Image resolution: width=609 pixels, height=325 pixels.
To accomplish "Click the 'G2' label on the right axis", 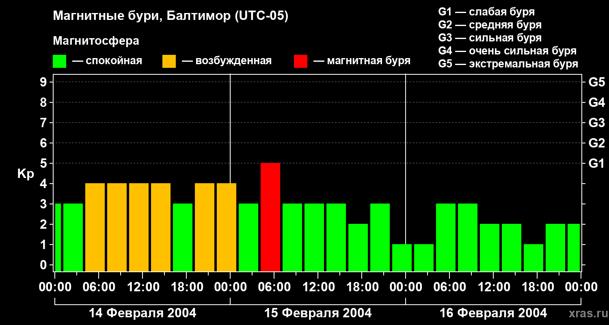I will (596, 143).
